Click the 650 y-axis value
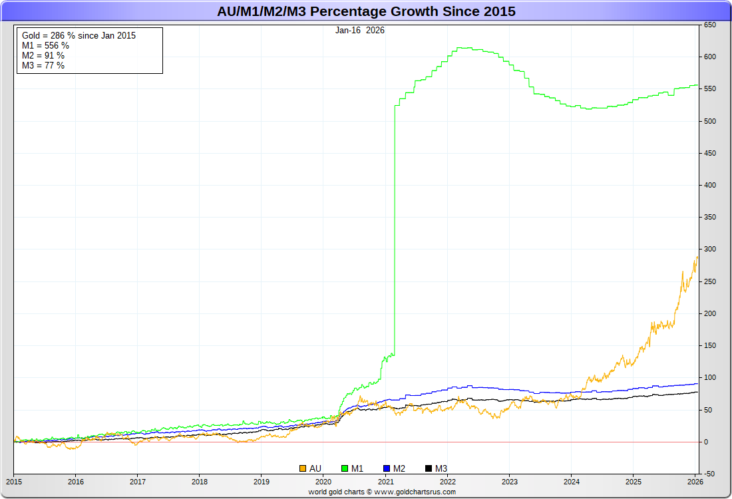Screen dimensions: 732x499 coord(709,25)
